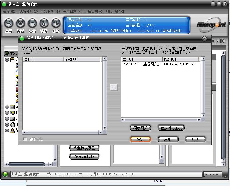This screenshot has width=230, height=186.
Task: Open the 系统日志(D) menu
Action: tap(94, 12)
